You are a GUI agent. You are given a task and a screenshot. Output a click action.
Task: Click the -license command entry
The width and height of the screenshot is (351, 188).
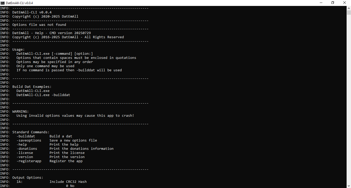point(25,153)
